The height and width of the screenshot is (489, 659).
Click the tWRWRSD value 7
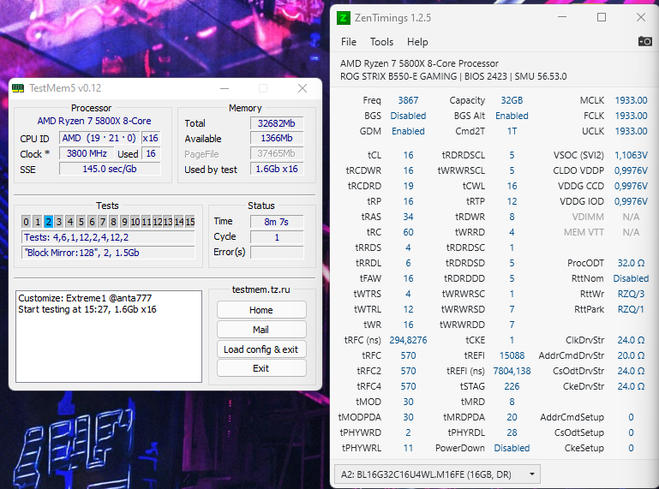pyautogui.click(x=512, y=309)
